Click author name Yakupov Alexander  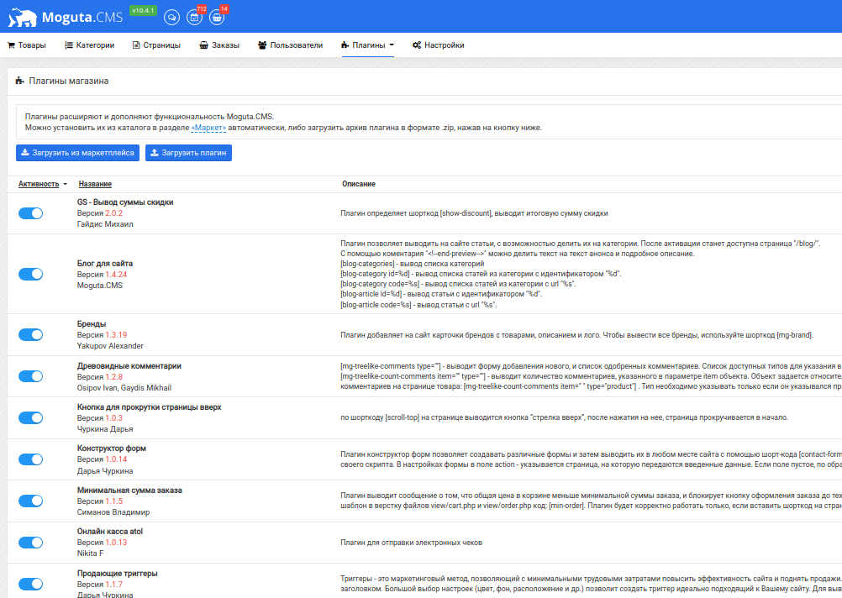[110, 346]
